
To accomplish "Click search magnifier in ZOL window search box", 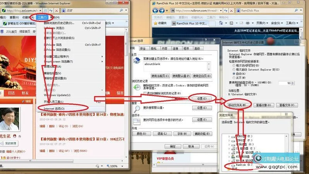I will click(121, 10).
